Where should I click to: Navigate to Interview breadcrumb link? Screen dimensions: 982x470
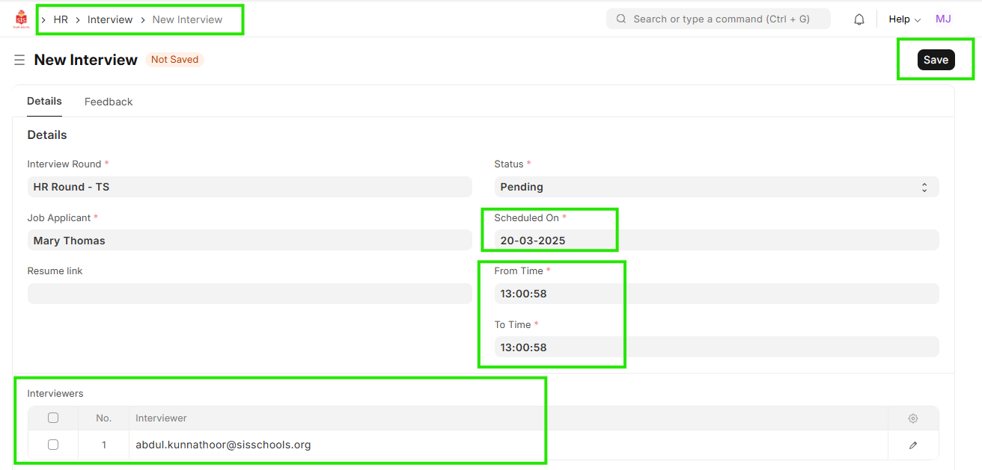coord(110,19)
